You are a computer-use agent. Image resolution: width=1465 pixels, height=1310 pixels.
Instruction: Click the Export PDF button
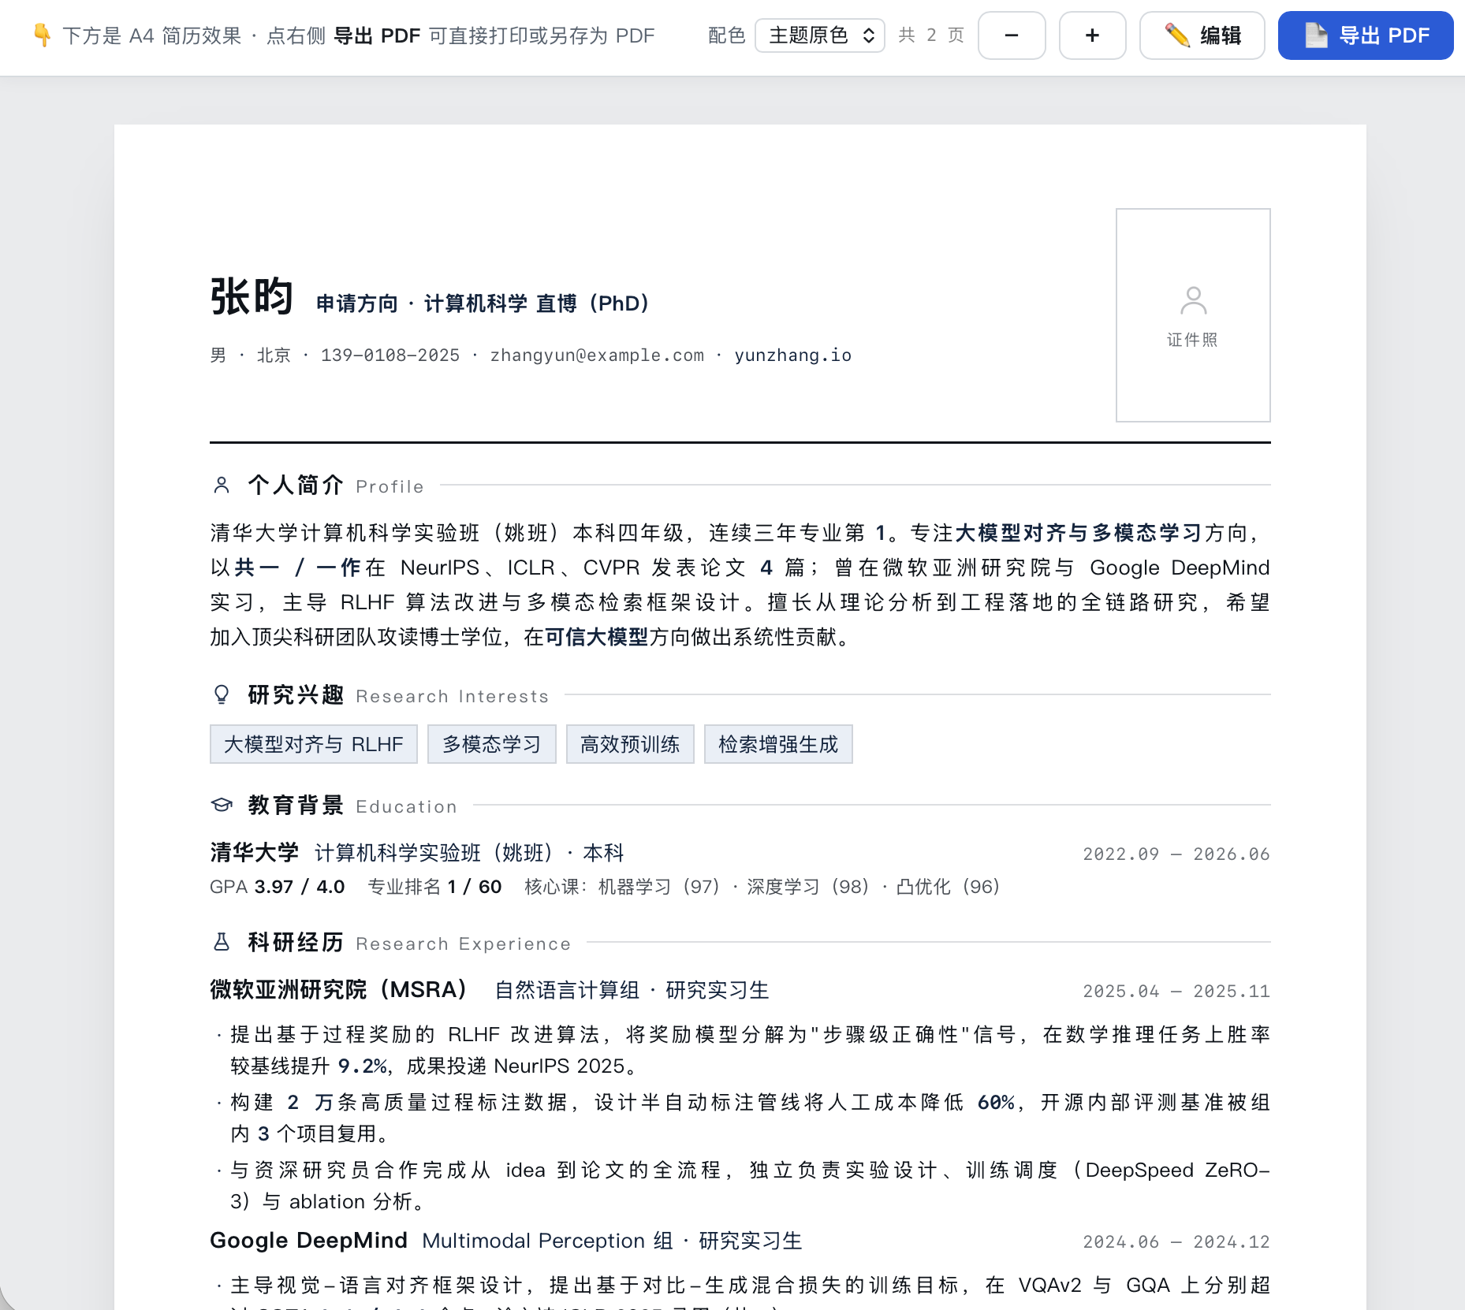1365,35
